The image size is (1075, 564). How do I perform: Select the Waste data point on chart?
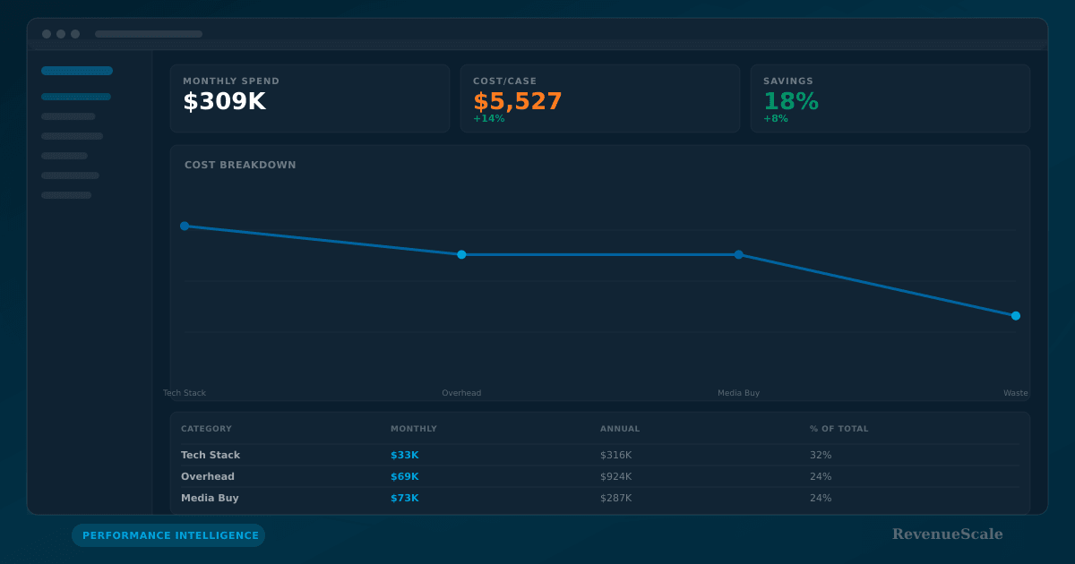[x=1015, y=316]
